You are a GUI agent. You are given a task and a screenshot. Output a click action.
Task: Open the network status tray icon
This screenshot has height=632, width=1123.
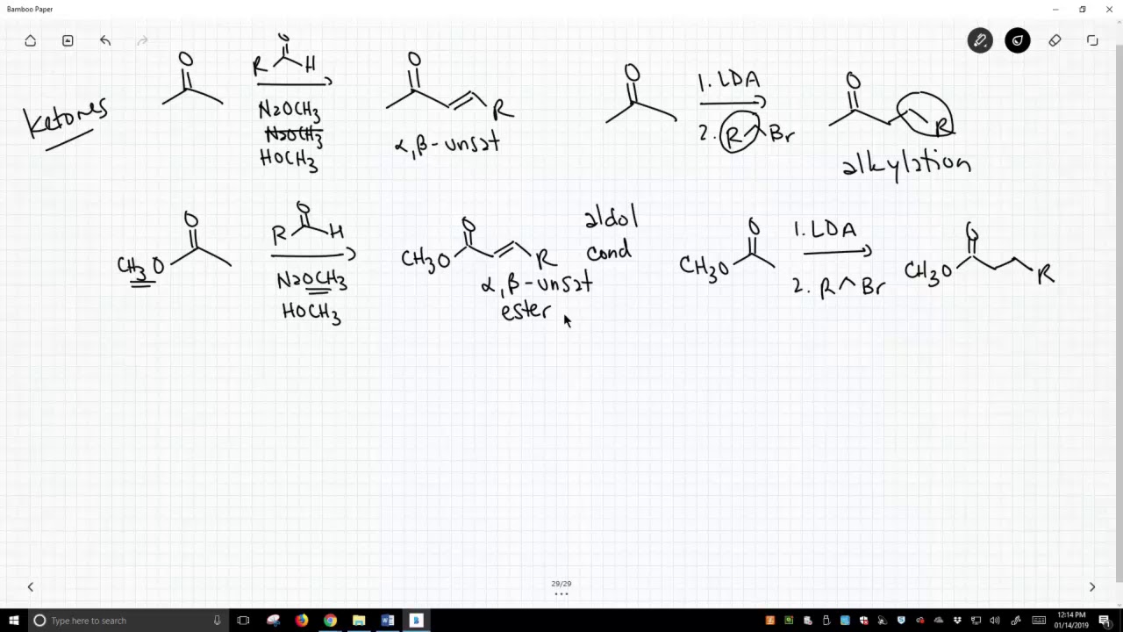[x=976, y=621]
